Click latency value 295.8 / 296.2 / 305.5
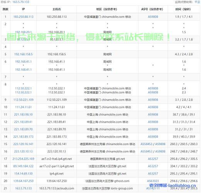 (x=184, y=159)
